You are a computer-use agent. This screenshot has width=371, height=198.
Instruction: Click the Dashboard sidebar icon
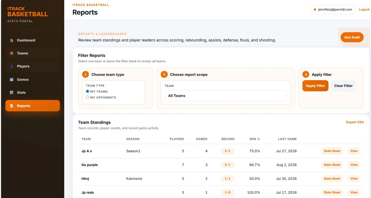(x=12, y=40)
